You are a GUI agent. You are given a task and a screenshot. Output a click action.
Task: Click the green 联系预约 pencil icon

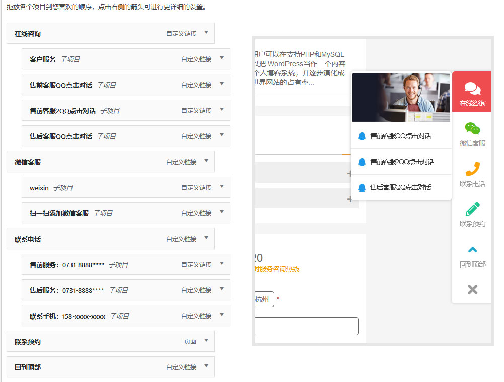[472, 209]
